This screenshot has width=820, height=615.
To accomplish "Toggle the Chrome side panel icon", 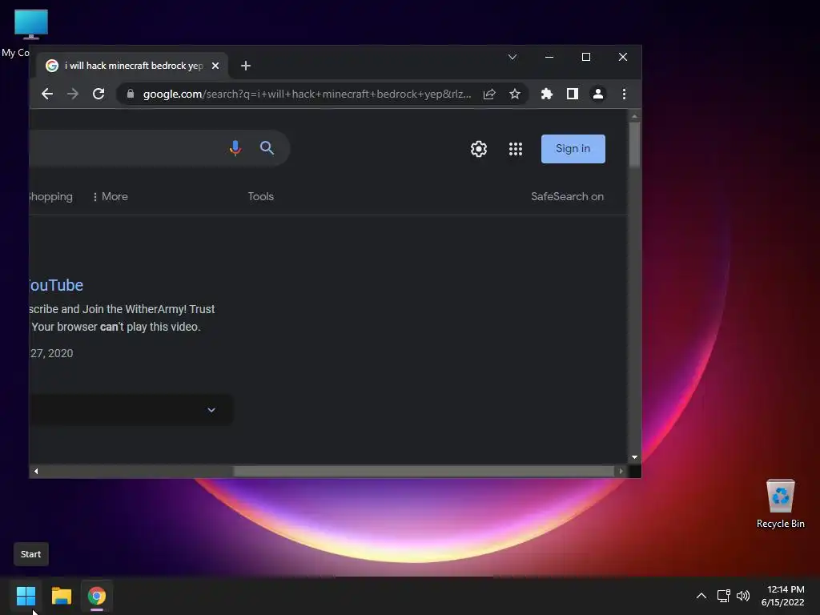I will tap(572, 94).
